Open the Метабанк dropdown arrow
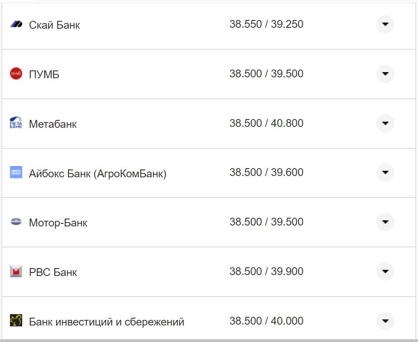This screenshot has width=418, height=342. tap(385, 123)
